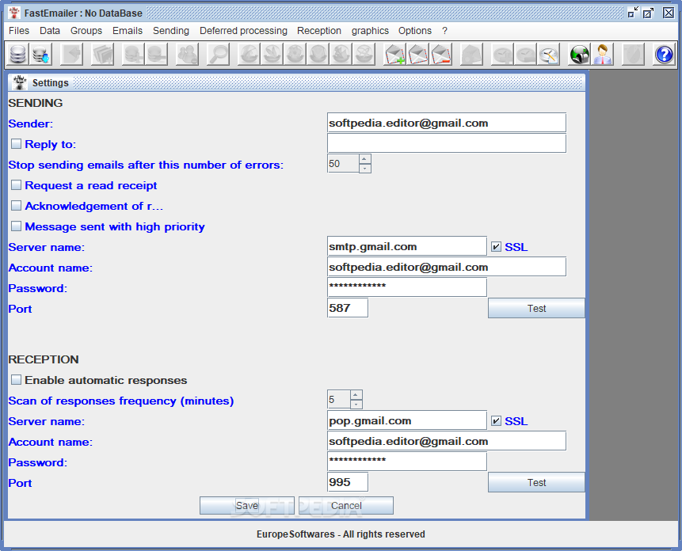Toggle the Acknowledgement of r... checkbox
Screen dimensions: 682x551
[x=16, y=205]
